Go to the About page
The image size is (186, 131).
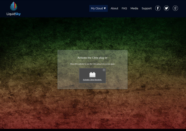(x=114, y=9)
